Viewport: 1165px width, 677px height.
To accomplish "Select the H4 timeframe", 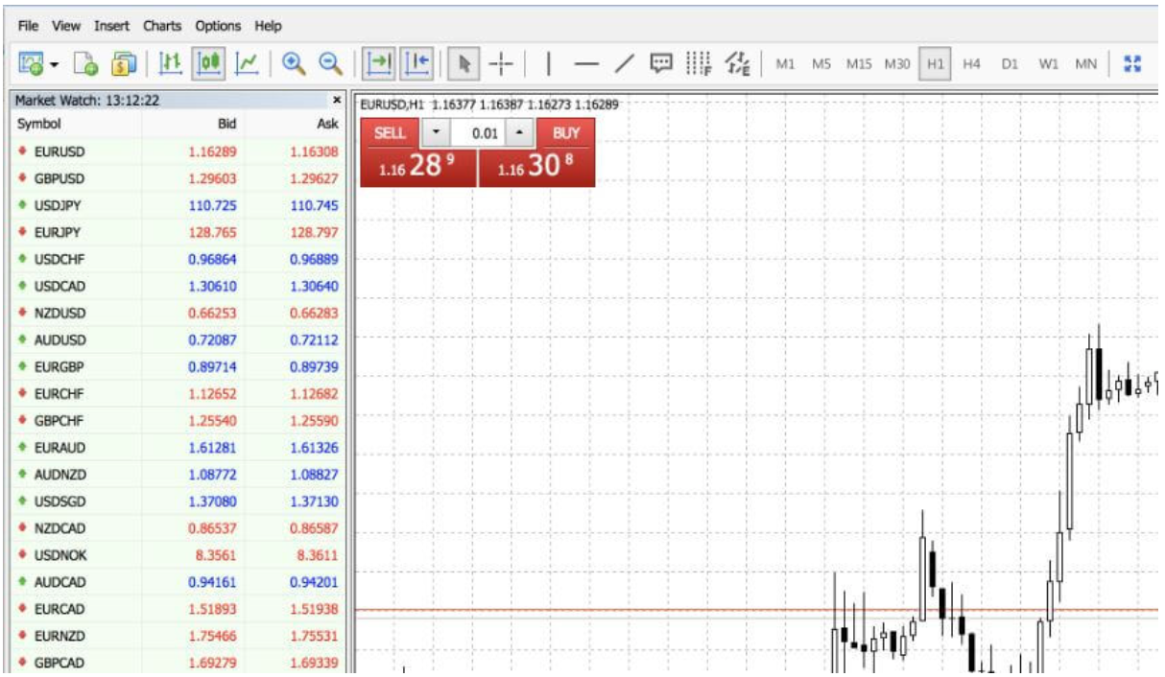I will pyautogui.click(x=971, y=64).
